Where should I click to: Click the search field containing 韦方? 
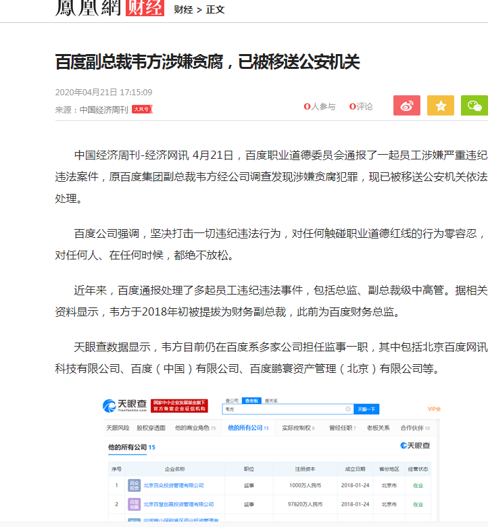pyautogui.click(x=287, y=409)
